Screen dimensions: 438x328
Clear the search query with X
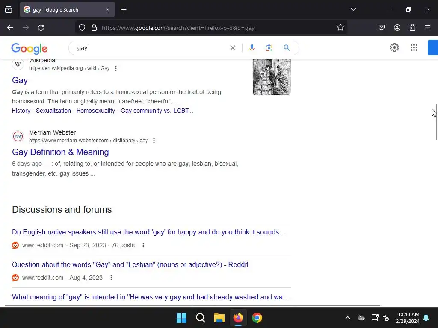[x=232, y=48]
